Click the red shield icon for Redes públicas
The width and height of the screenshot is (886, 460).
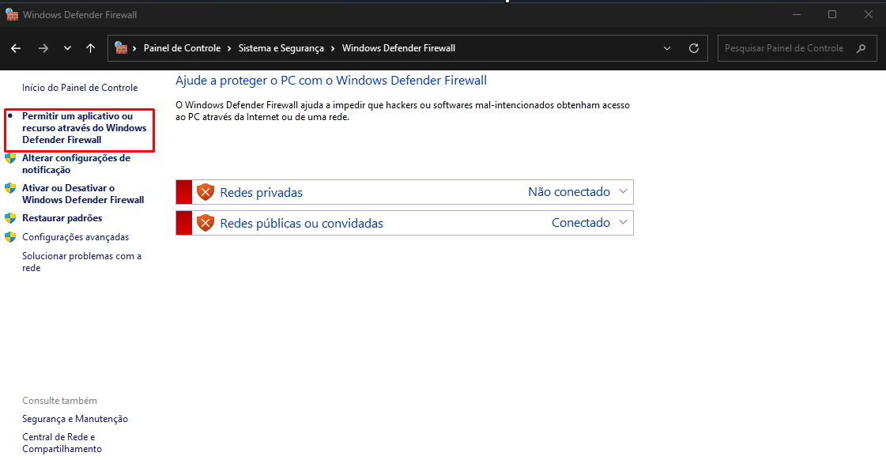point(205,223)
